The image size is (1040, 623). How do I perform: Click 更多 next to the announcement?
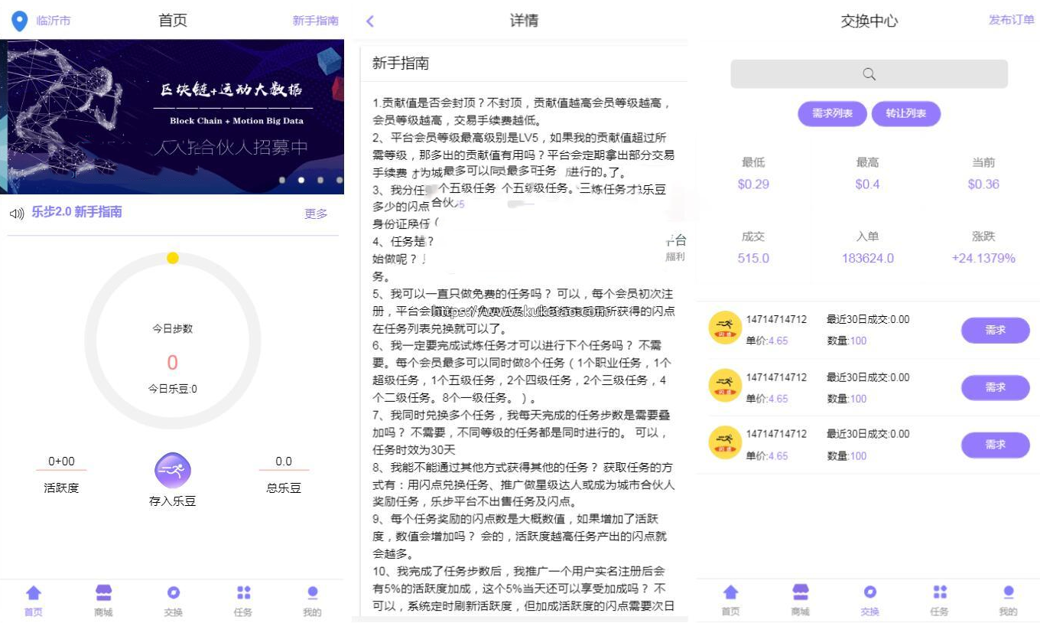316,214
